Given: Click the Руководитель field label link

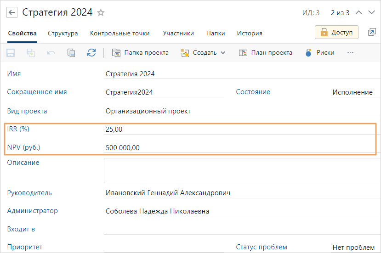Looking at the screenshot, I should click(x=29, y=193).
